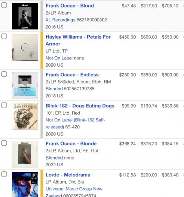The image size is (184, 197).
Task: Select the Lorde Melodrama row checkbox
Action: coord(4,174)
